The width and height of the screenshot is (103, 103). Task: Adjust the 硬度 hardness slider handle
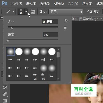coord(8,41)
